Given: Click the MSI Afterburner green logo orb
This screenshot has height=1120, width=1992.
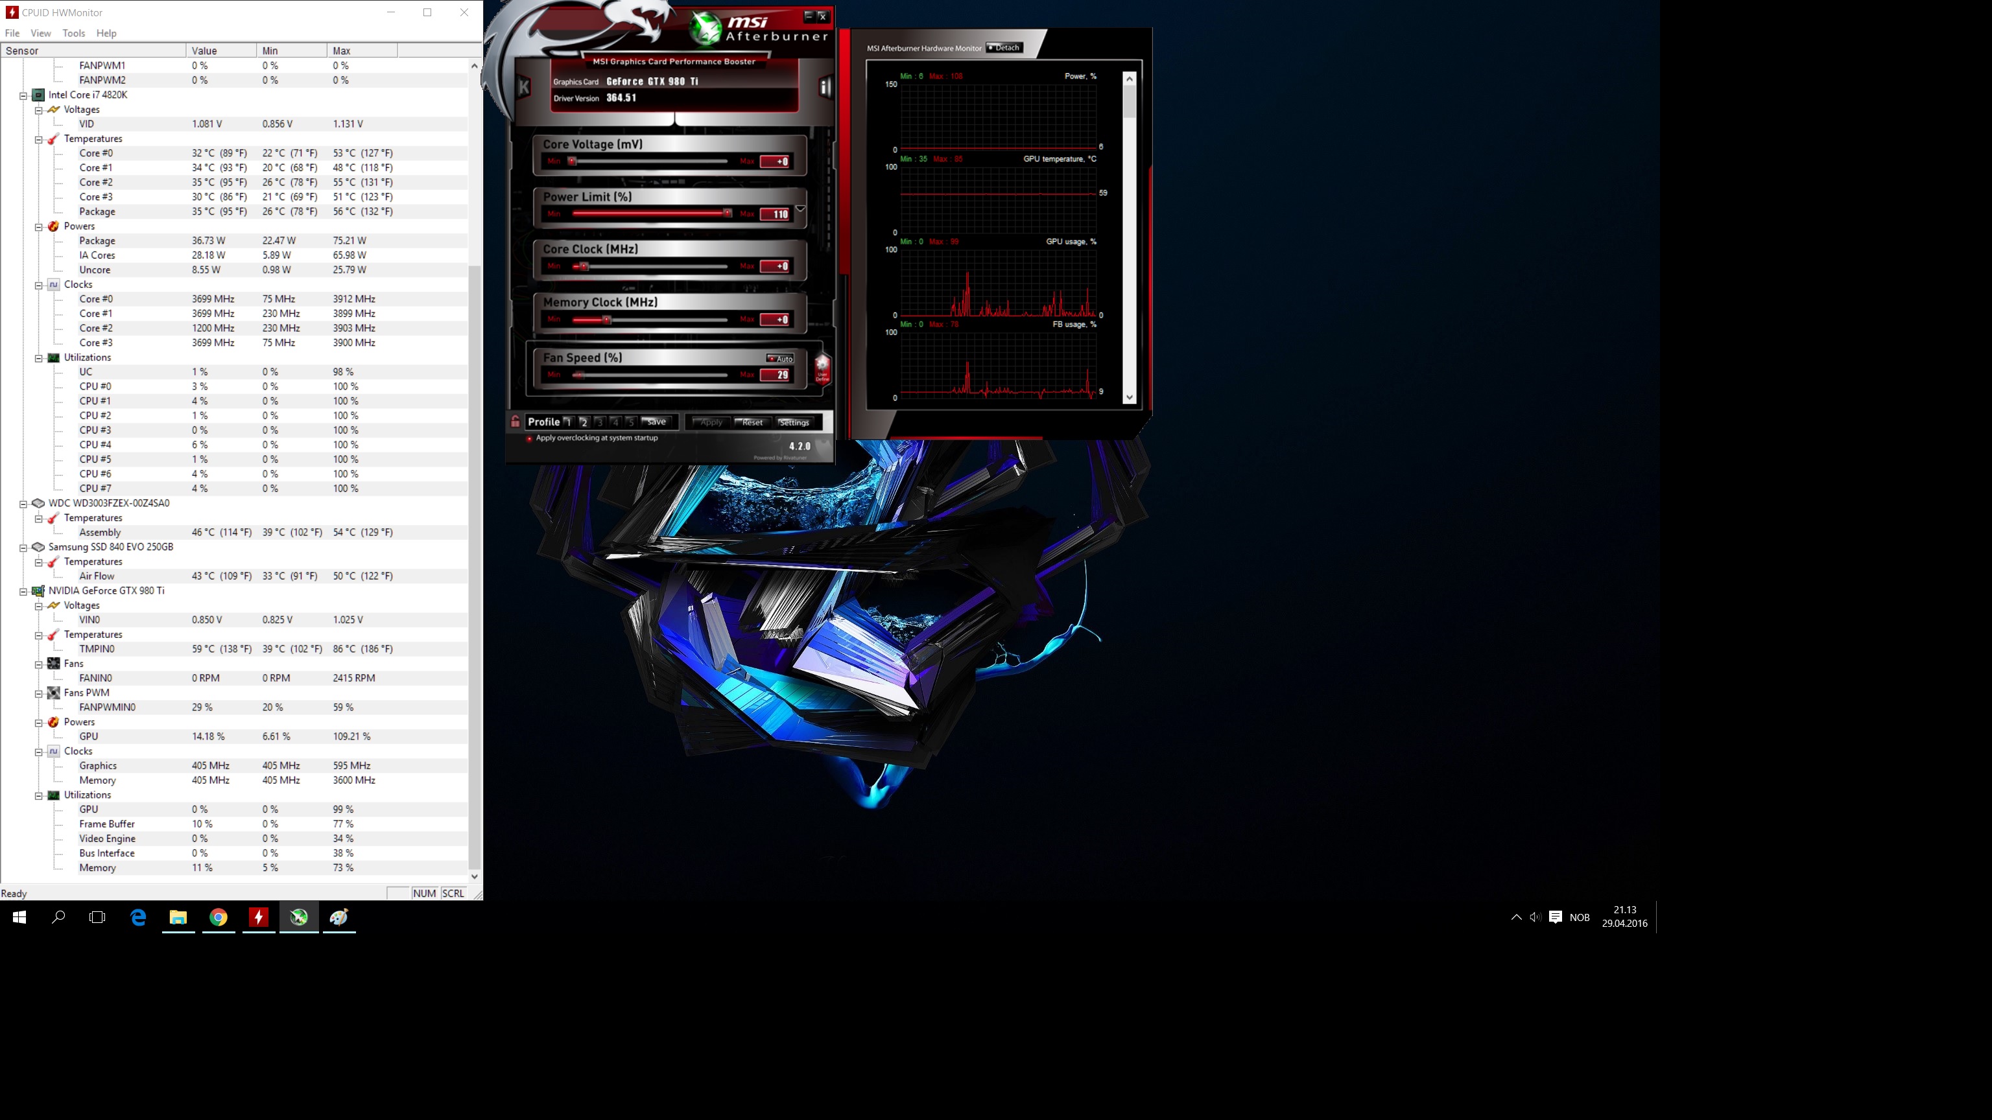Looking at the screenshot, I should point(705,29).
